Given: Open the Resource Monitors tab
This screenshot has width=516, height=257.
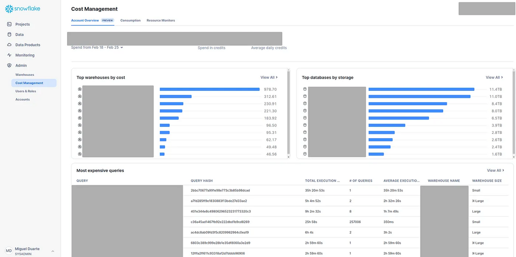Looking at the screenshot, I should coord(160,21).
